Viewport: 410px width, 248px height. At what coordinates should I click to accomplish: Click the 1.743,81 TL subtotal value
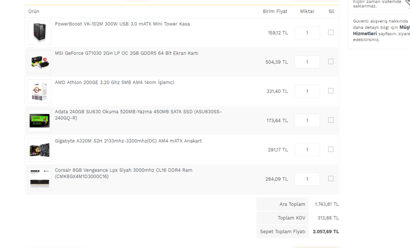327,204
